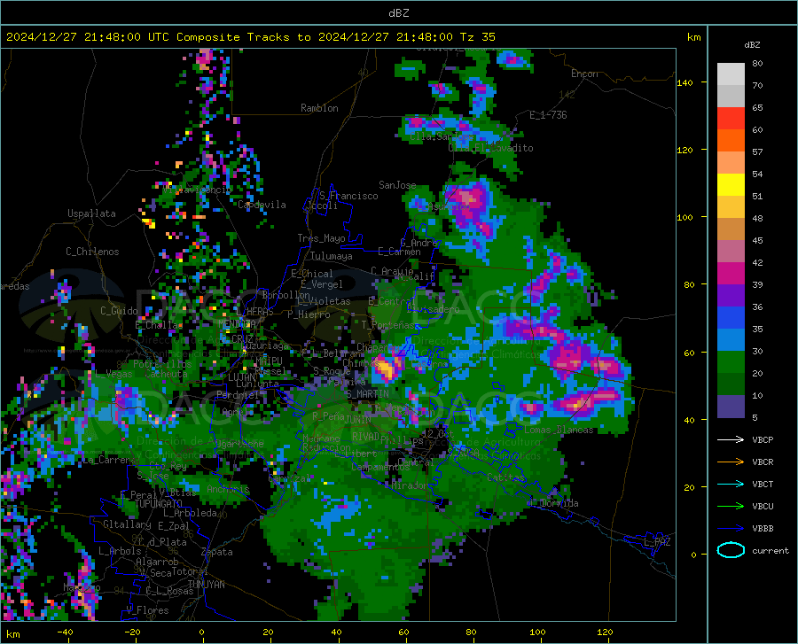Screen dimensions: 798x644
Task: Click the 'C_Guido' map label
Action: point(119,311)
